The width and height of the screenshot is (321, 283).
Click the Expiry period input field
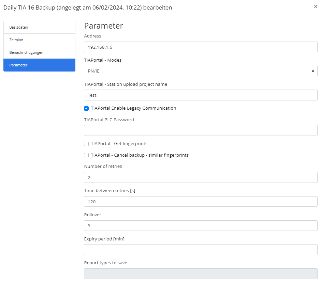[x=201, y=250]
